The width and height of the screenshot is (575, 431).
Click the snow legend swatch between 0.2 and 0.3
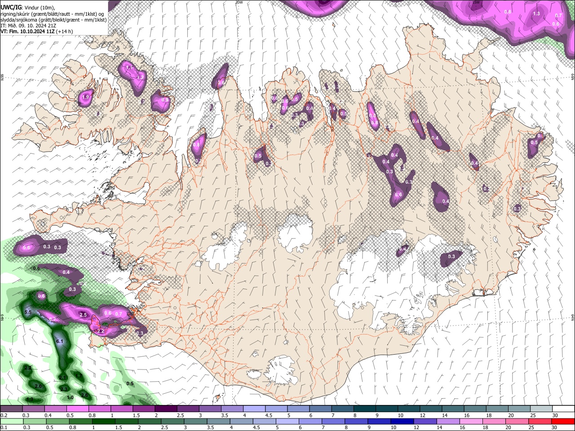[11, 409]
